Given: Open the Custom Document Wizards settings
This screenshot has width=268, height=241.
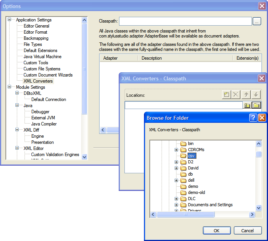Looking at the screenshot, I should pos(48,75).
